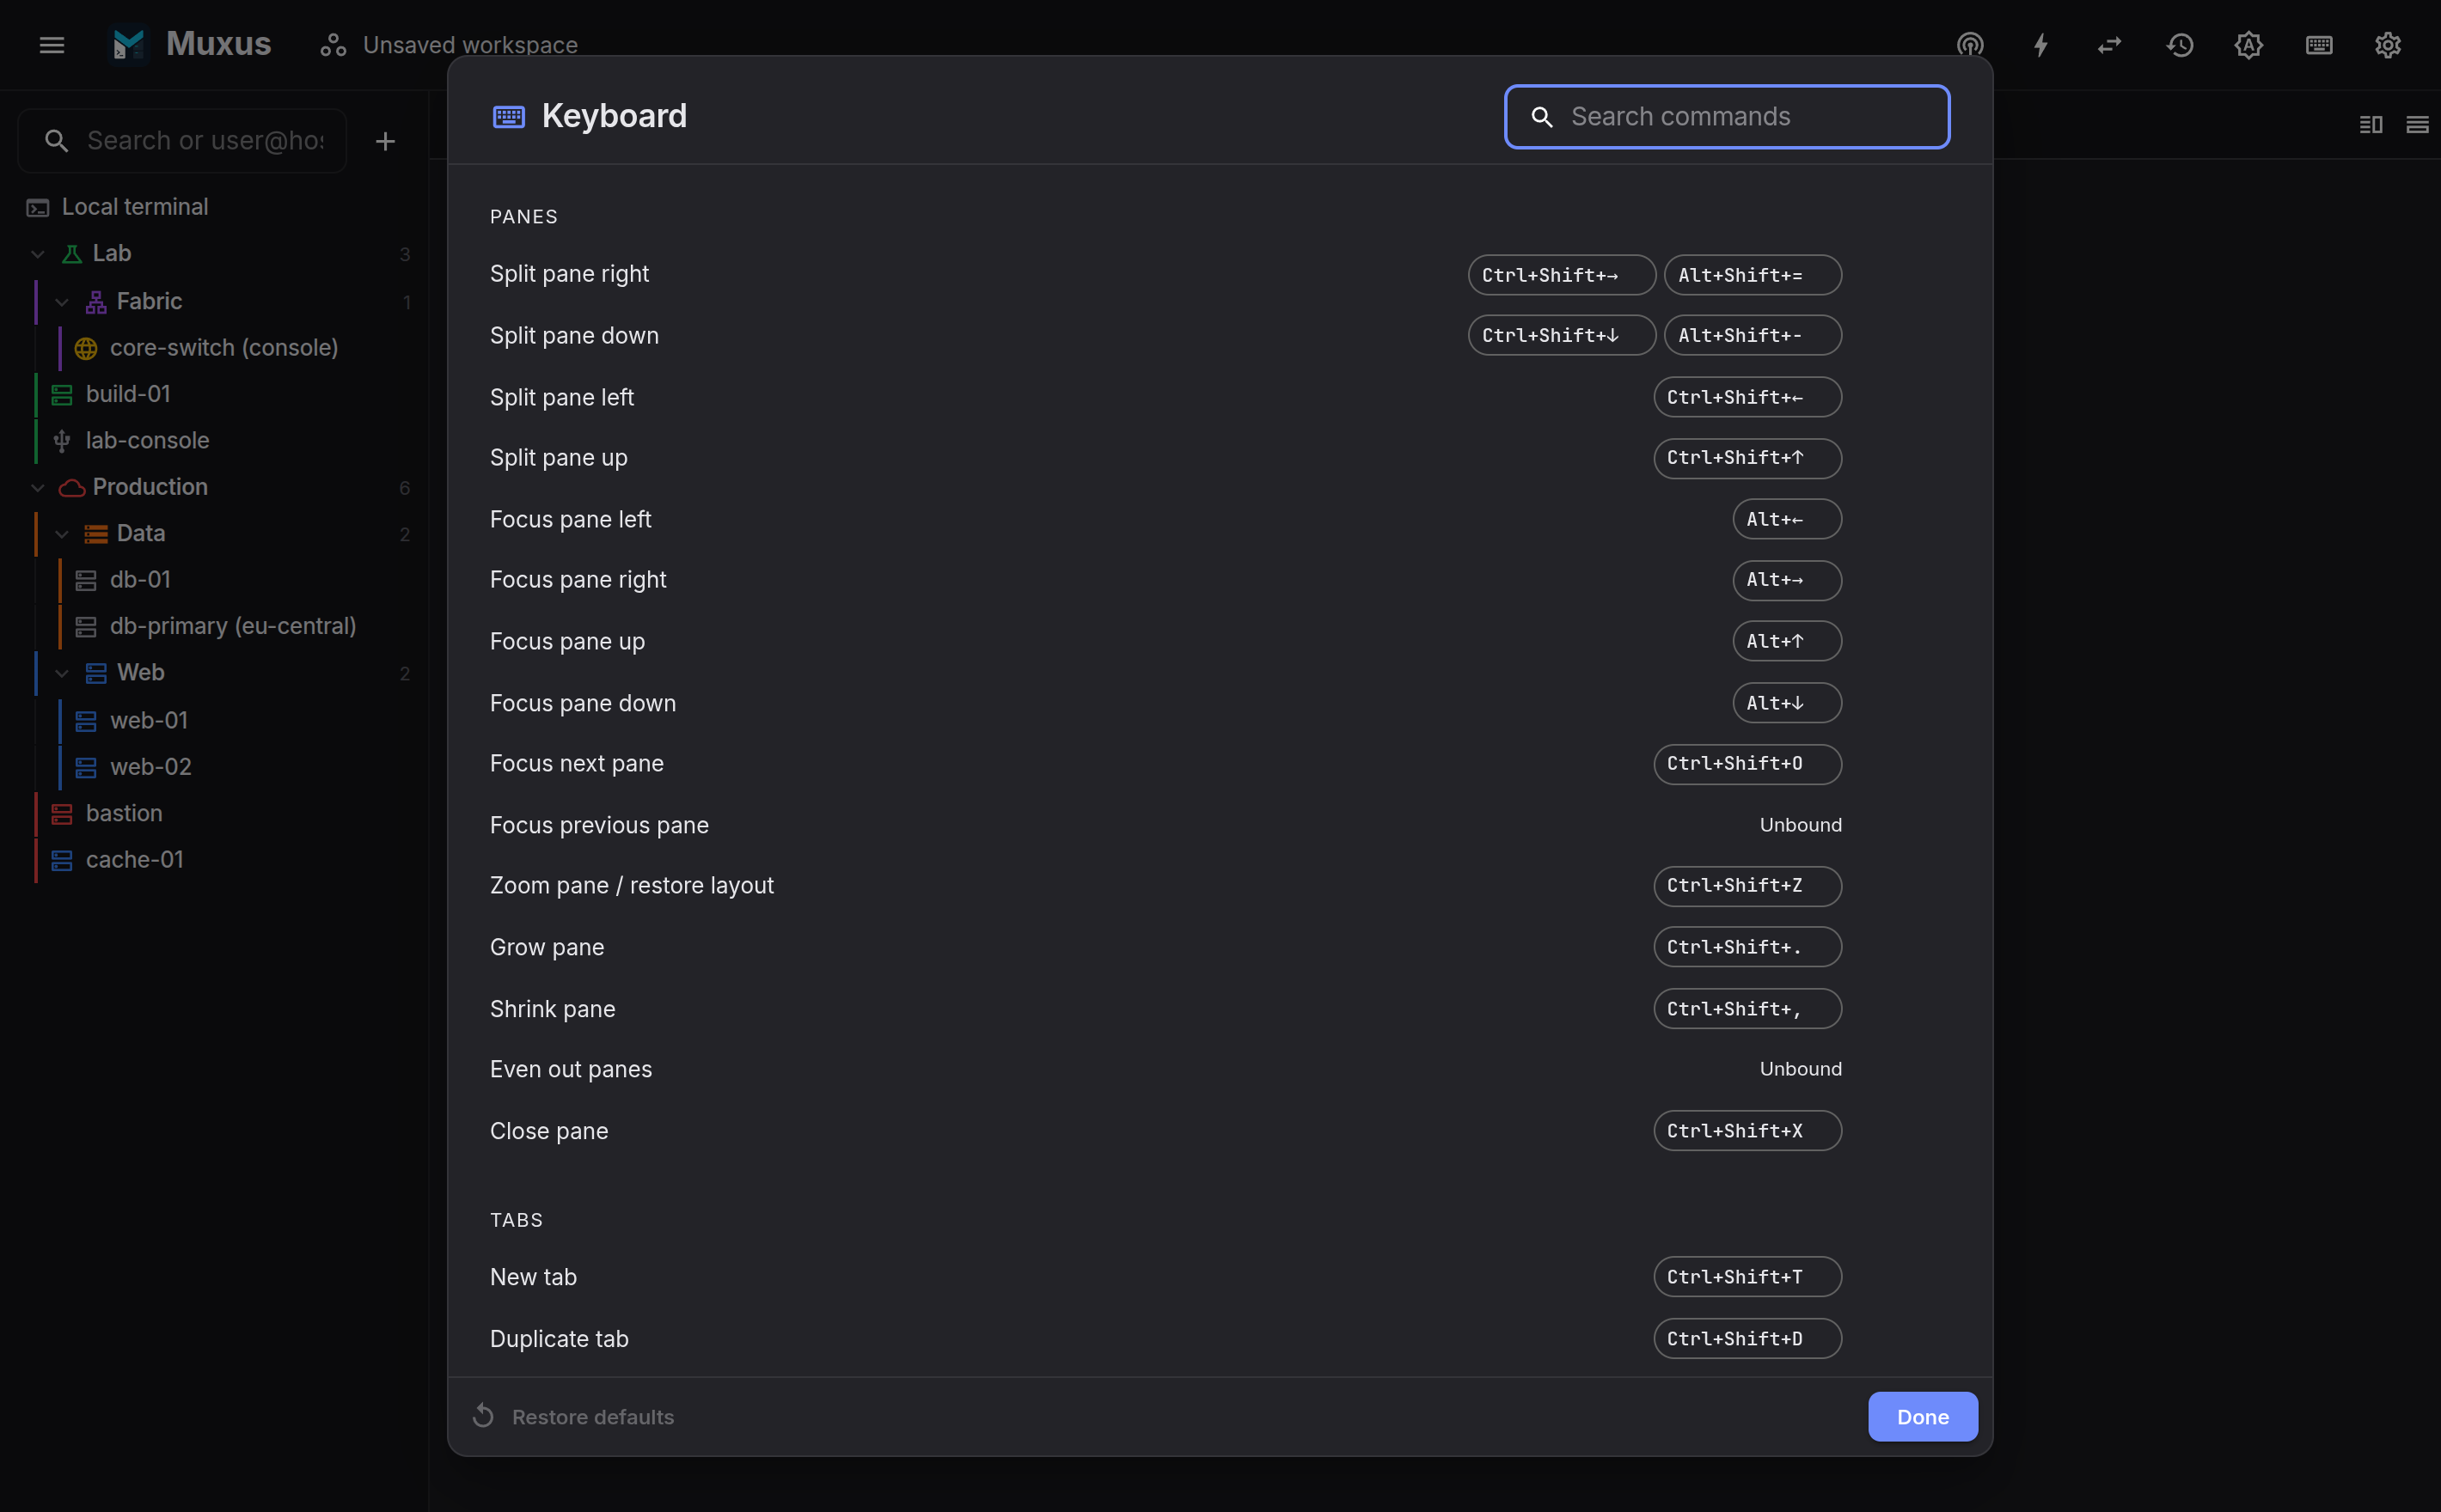Click the Local terminal icon
This screenshot has width=2441, height=1512.
38,207
